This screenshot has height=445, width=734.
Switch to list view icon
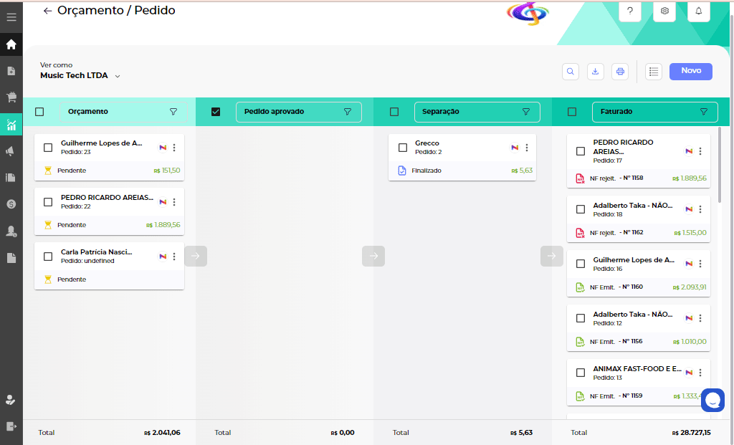tap(653, 72)
